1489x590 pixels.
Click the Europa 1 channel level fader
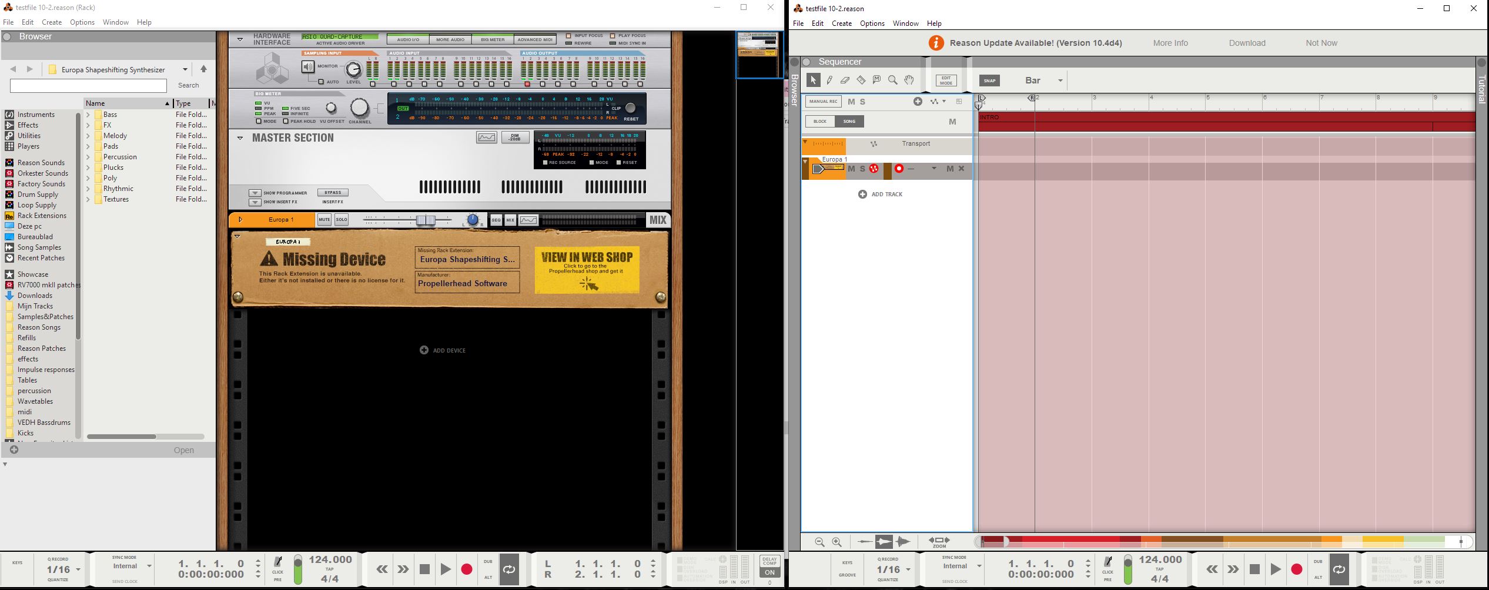pyautogui.click(x=426, y=220)
